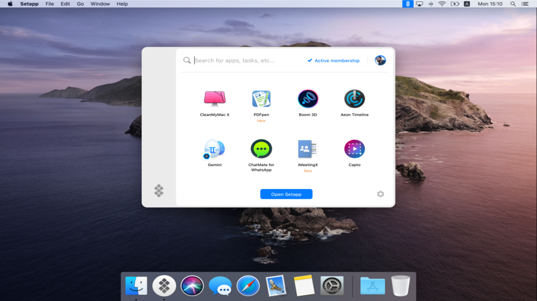This screenshot has height=301, width=537.
Task: Launch Safari from the Dock
Action: pos(248,285)
